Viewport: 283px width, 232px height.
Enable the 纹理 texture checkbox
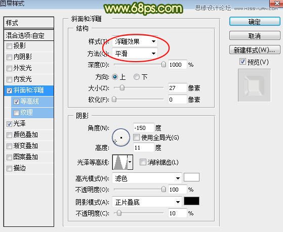click(x=16, y=113)
